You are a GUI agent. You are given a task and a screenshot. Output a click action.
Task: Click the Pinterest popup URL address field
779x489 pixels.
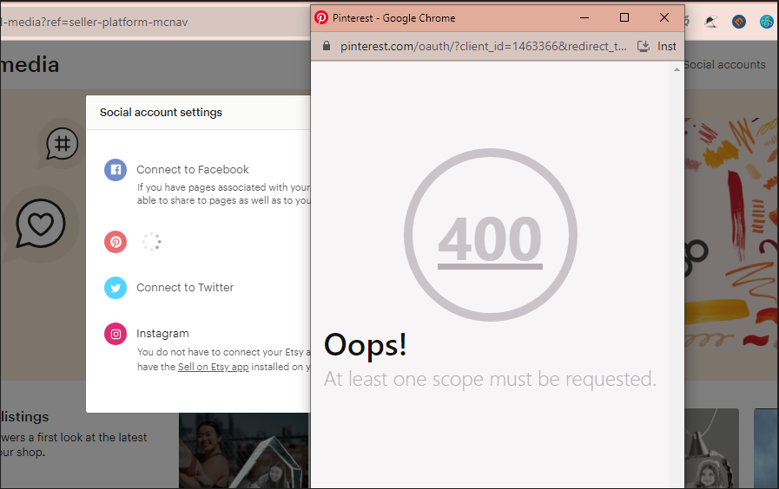point(482,46)
